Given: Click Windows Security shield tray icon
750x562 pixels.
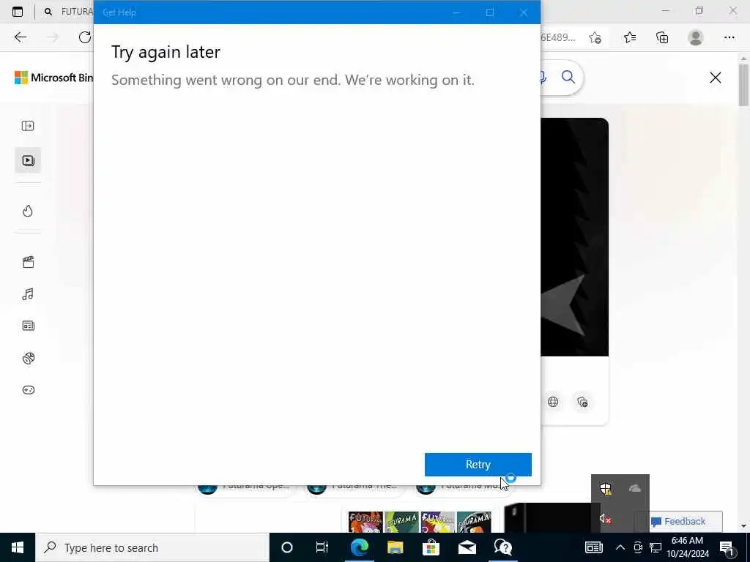Looking at the screenshot, I should point(606,488).
